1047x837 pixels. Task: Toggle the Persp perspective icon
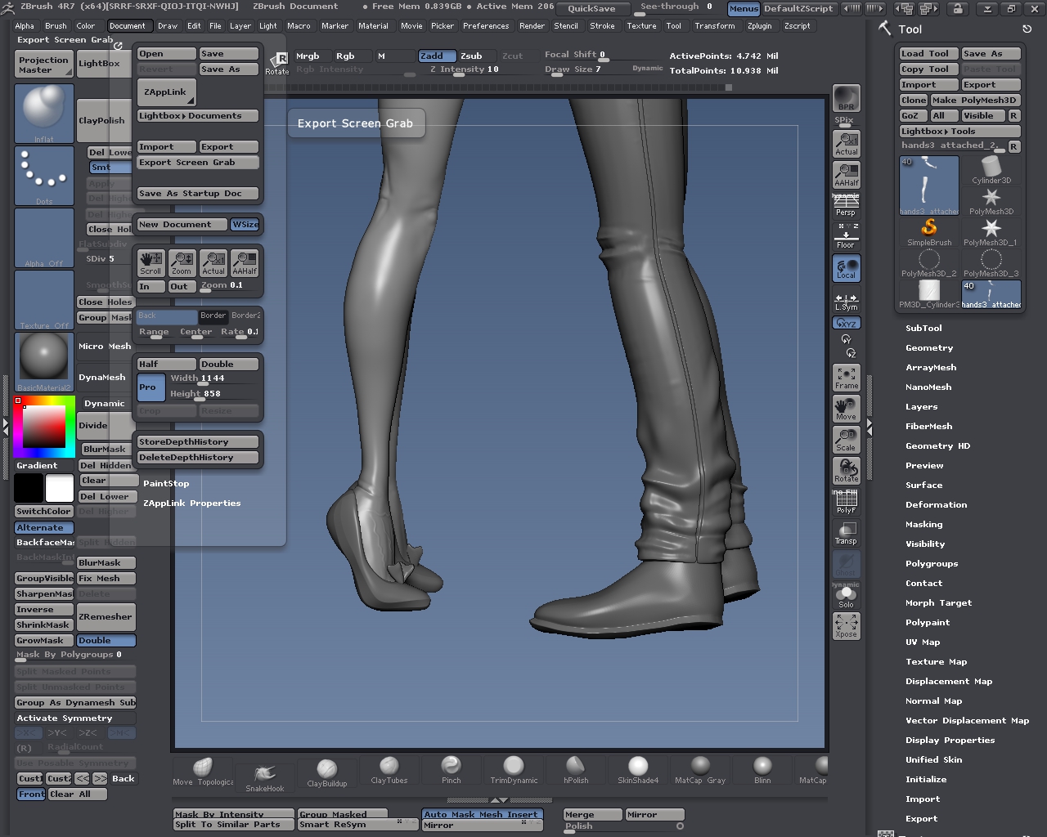click(846, 205)
